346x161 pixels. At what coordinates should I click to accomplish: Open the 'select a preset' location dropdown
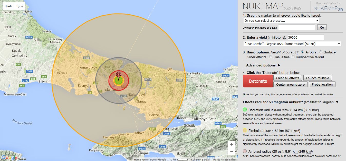click(281, 21)
